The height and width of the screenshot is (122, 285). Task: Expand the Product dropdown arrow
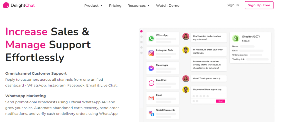pos(101,6)
